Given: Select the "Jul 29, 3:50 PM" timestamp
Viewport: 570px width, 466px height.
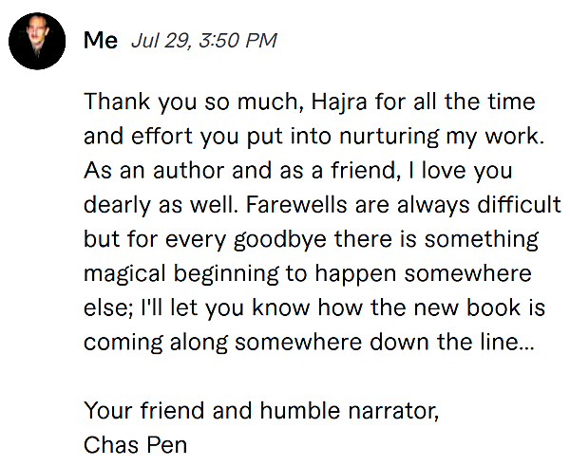Looking at the screenshot, I should (204, 40).
